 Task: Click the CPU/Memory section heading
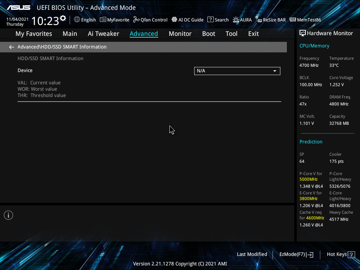[x=314, y=46]
